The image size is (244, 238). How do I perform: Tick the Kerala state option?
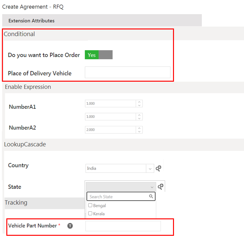[x=90, y=214]
